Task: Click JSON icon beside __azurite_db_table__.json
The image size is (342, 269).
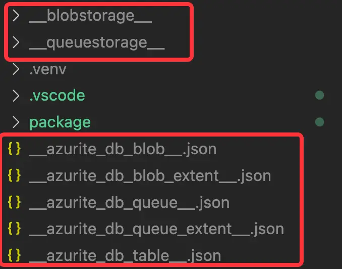Action: [15, 255]
